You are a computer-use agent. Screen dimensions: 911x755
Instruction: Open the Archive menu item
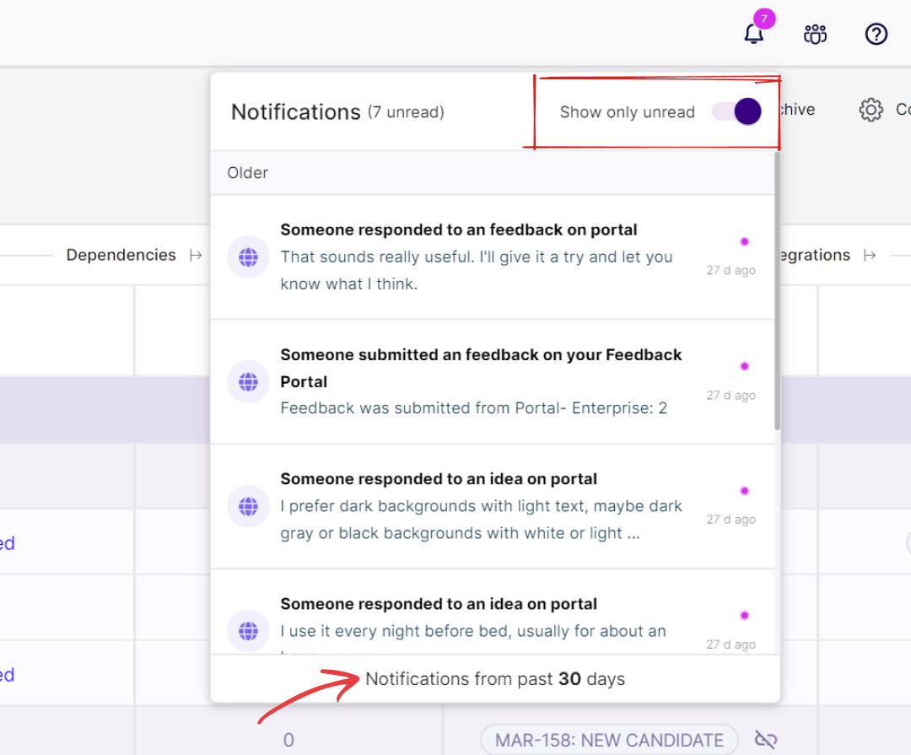[x=796, y=109]
